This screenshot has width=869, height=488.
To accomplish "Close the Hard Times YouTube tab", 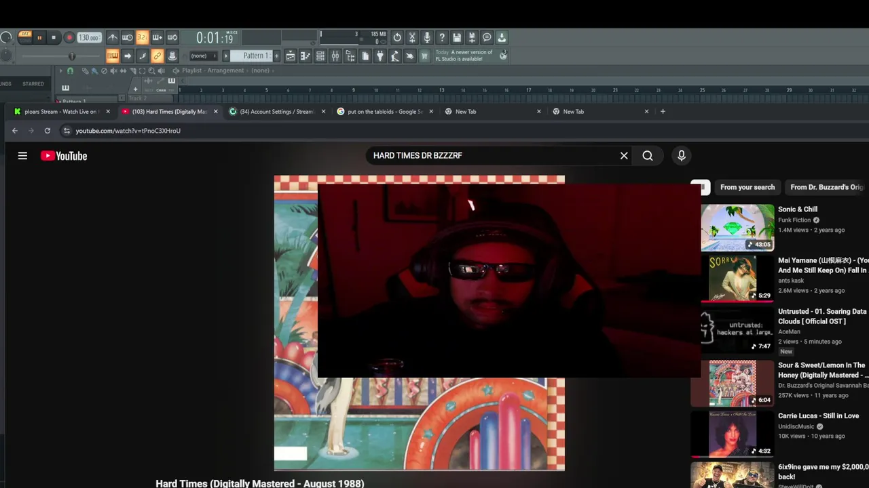I will (216, 112).
